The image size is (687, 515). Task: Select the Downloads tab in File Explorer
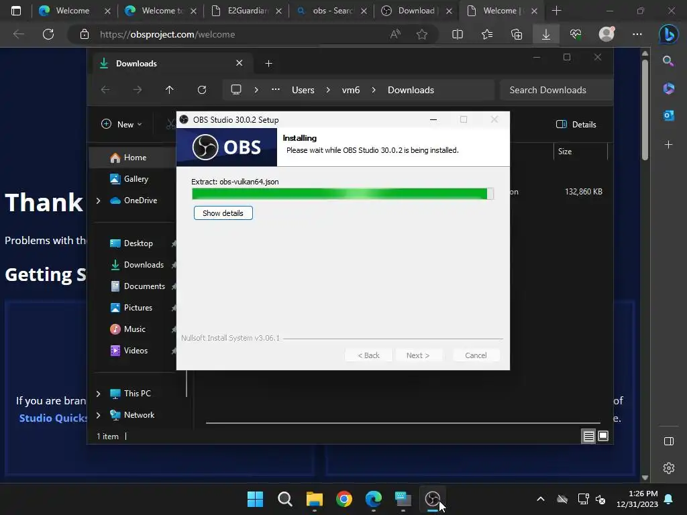point(171,64)
